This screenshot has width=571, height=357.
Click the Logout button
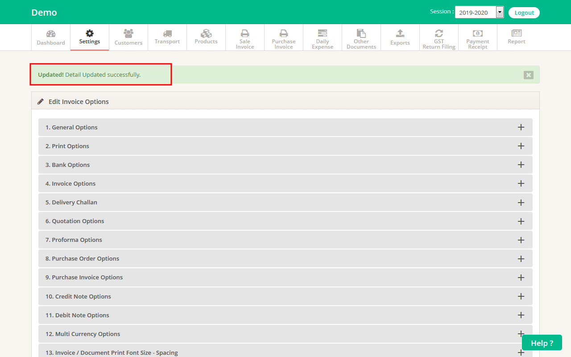click(524, 12)
